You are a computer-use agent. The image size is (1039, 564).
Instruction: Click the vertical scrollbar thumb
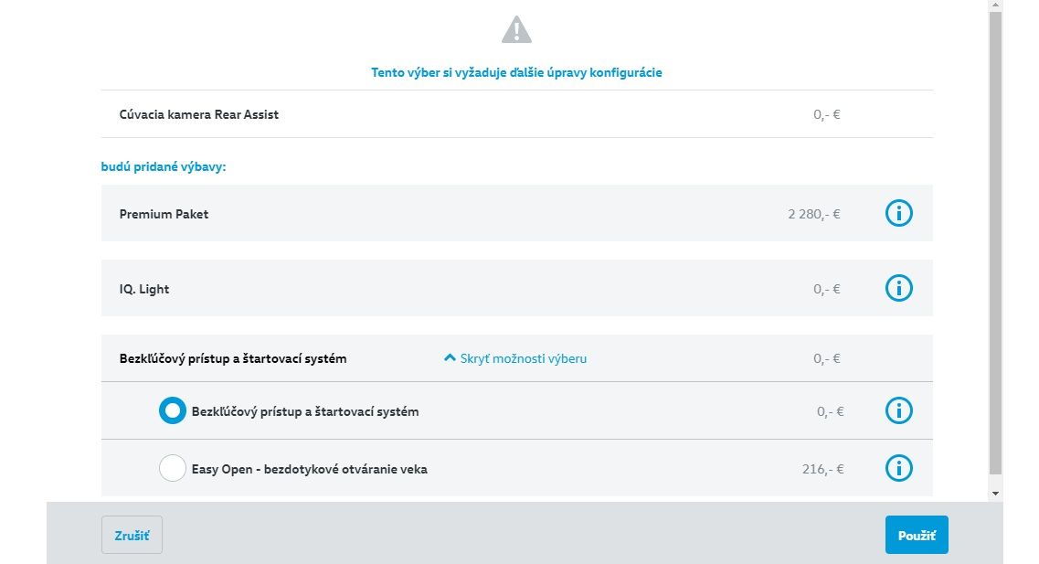(x=995, y=242)
